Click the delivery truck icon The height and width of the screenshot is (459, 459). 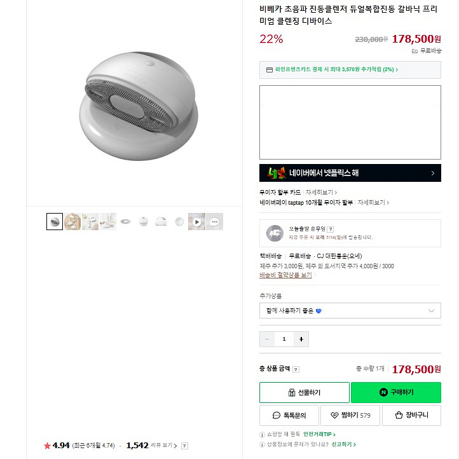coord(274,233)
